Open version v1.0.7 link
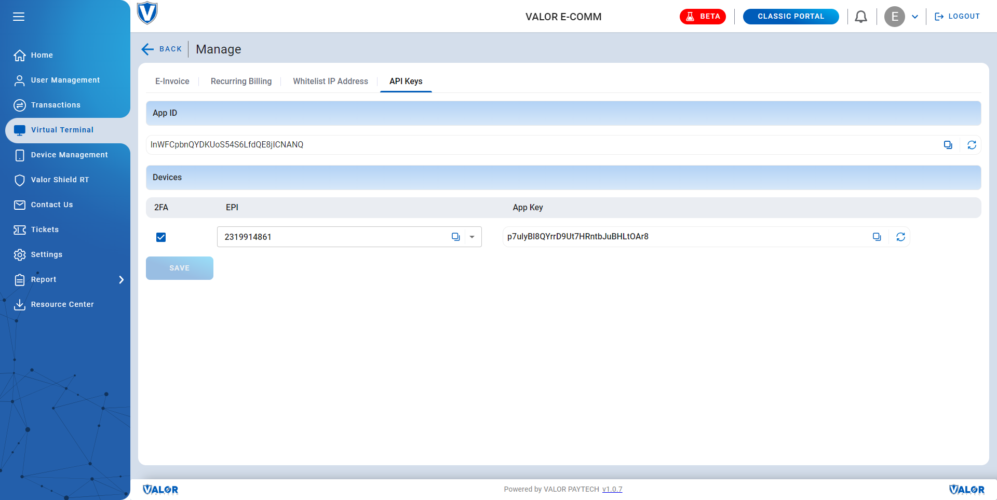 [x=612, y=489]
